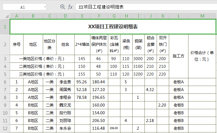217x133 pixels.
Task: Select row 3 header
Action: [5, 59]
